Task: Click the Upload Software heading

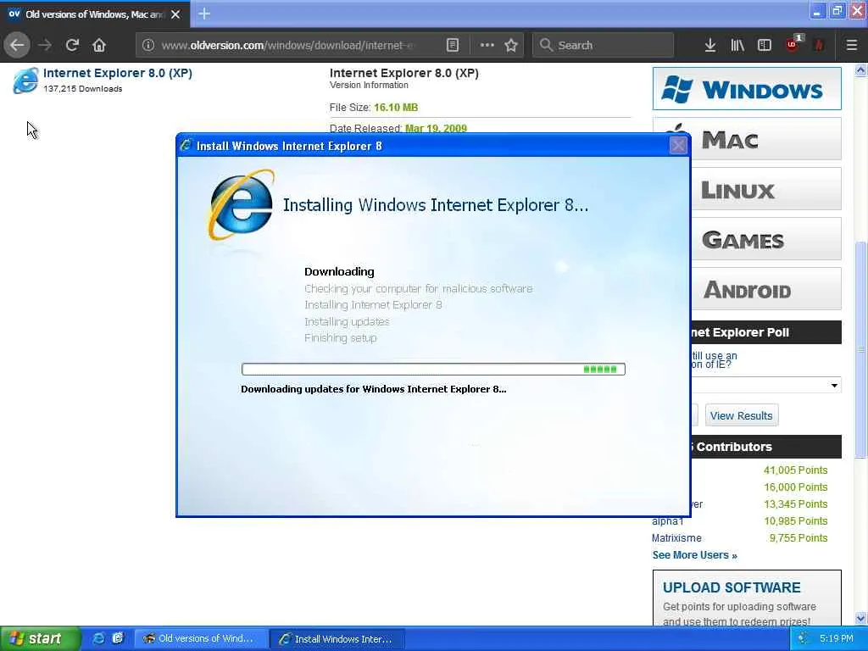Action: 732,587
